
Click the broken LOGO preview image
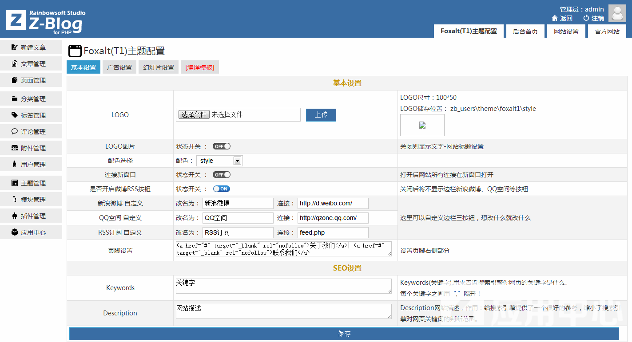pyautogui.click(x=422, y=126)
